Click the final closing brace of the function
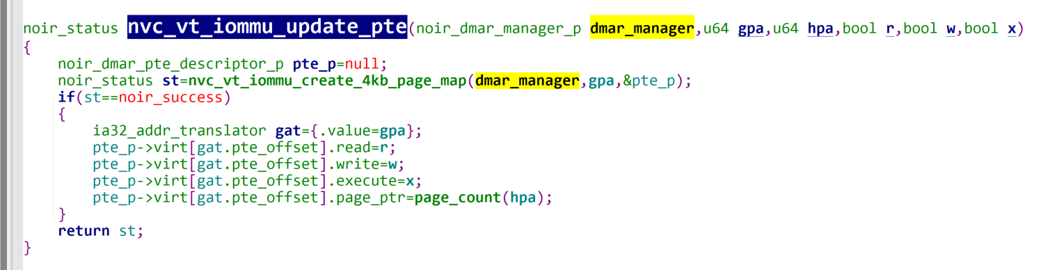Image resolution: width=1041 pixels, height=270 pixels. [x=28, y=247]
